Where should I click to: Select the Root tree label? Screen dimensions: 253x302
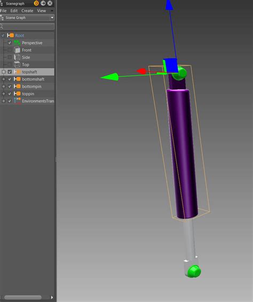[x=20, y=35]
